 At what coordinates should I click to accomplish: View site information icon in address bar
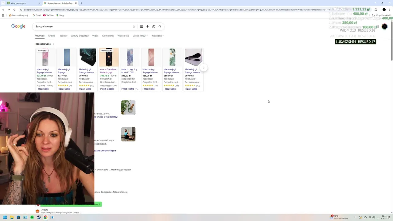21,10
